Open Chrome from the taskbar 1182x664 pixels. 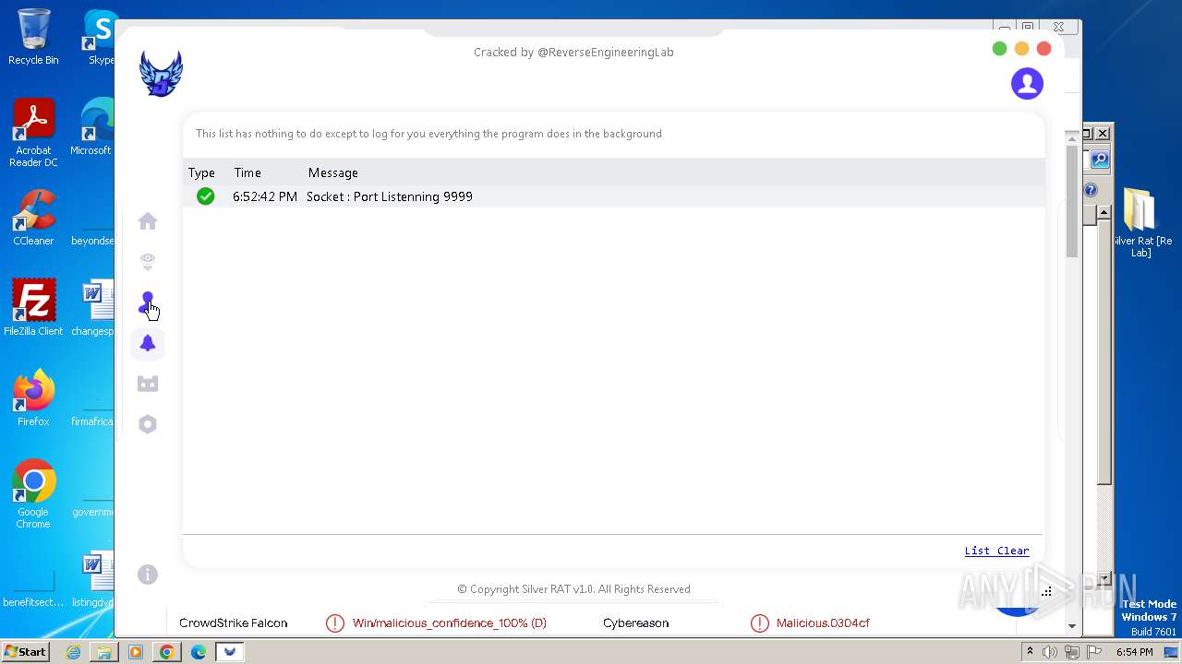click(167, 652)
